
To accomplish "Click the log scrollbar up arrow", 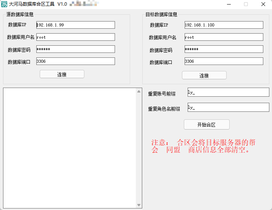I will [139, 91].
